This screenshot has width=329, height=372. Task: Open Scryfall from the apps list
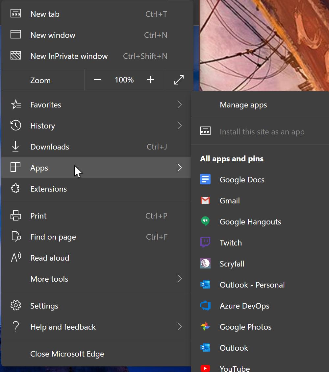[x=260, y=264]
